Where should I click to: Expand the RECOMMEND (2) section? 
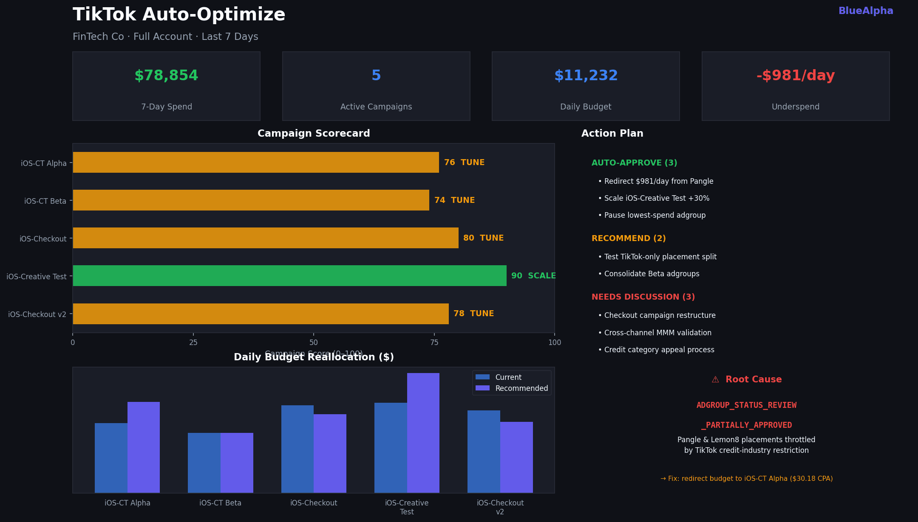coord(629,239)
